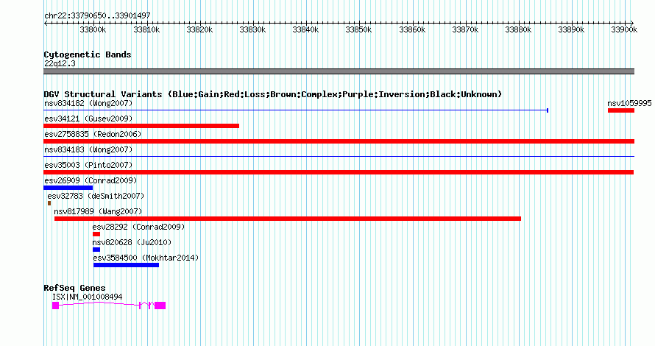Screen dimensions: 655x346
Task: Click the 33800k ruler tick label
Action: [x=93, y=29]
